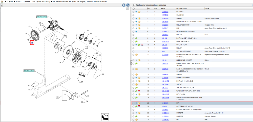Image resolution: width=253 pixels, height=122 pixels.
Task: Click package box icon in LUBE NIPPLE row
Action: click(139, 60)
